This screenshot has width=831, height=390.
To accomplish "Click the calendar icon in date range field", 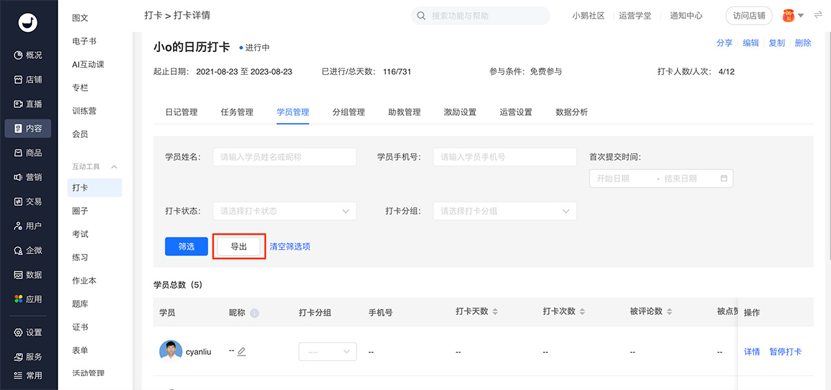I will [724, 179].
